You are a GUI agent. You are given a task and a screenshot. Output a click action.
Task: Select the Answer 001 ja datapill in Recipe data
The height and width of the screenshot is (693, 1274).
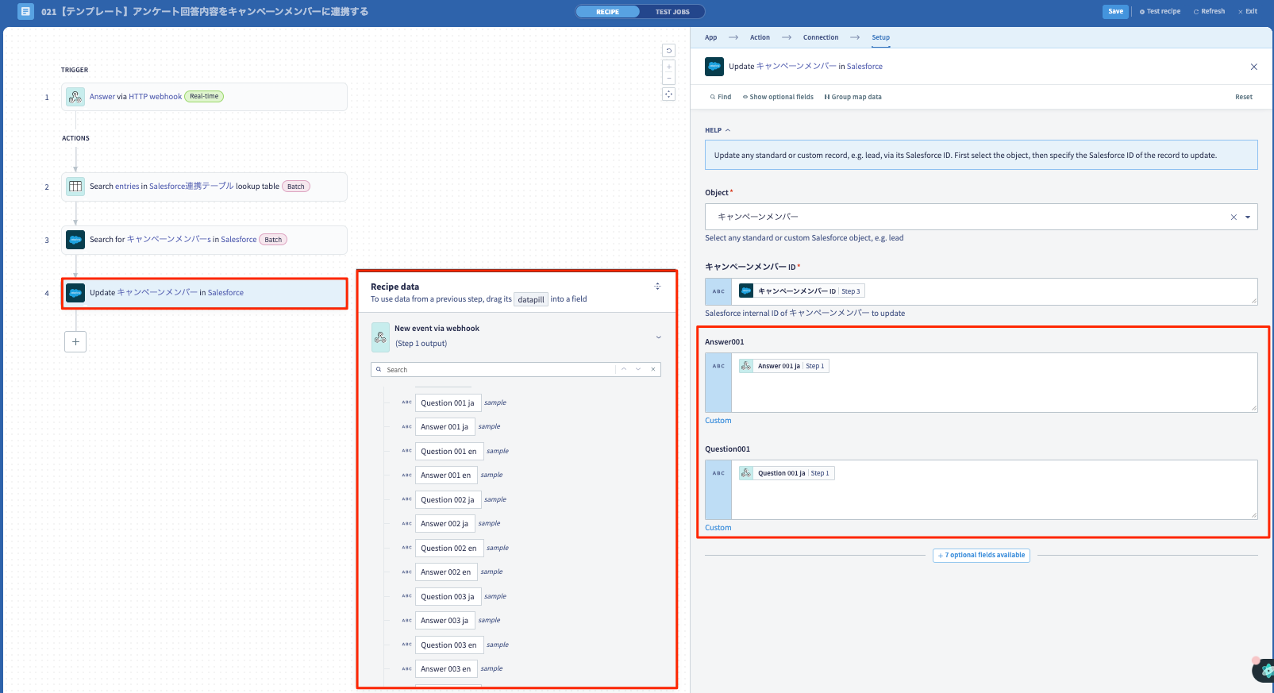(x=445, y=427)
